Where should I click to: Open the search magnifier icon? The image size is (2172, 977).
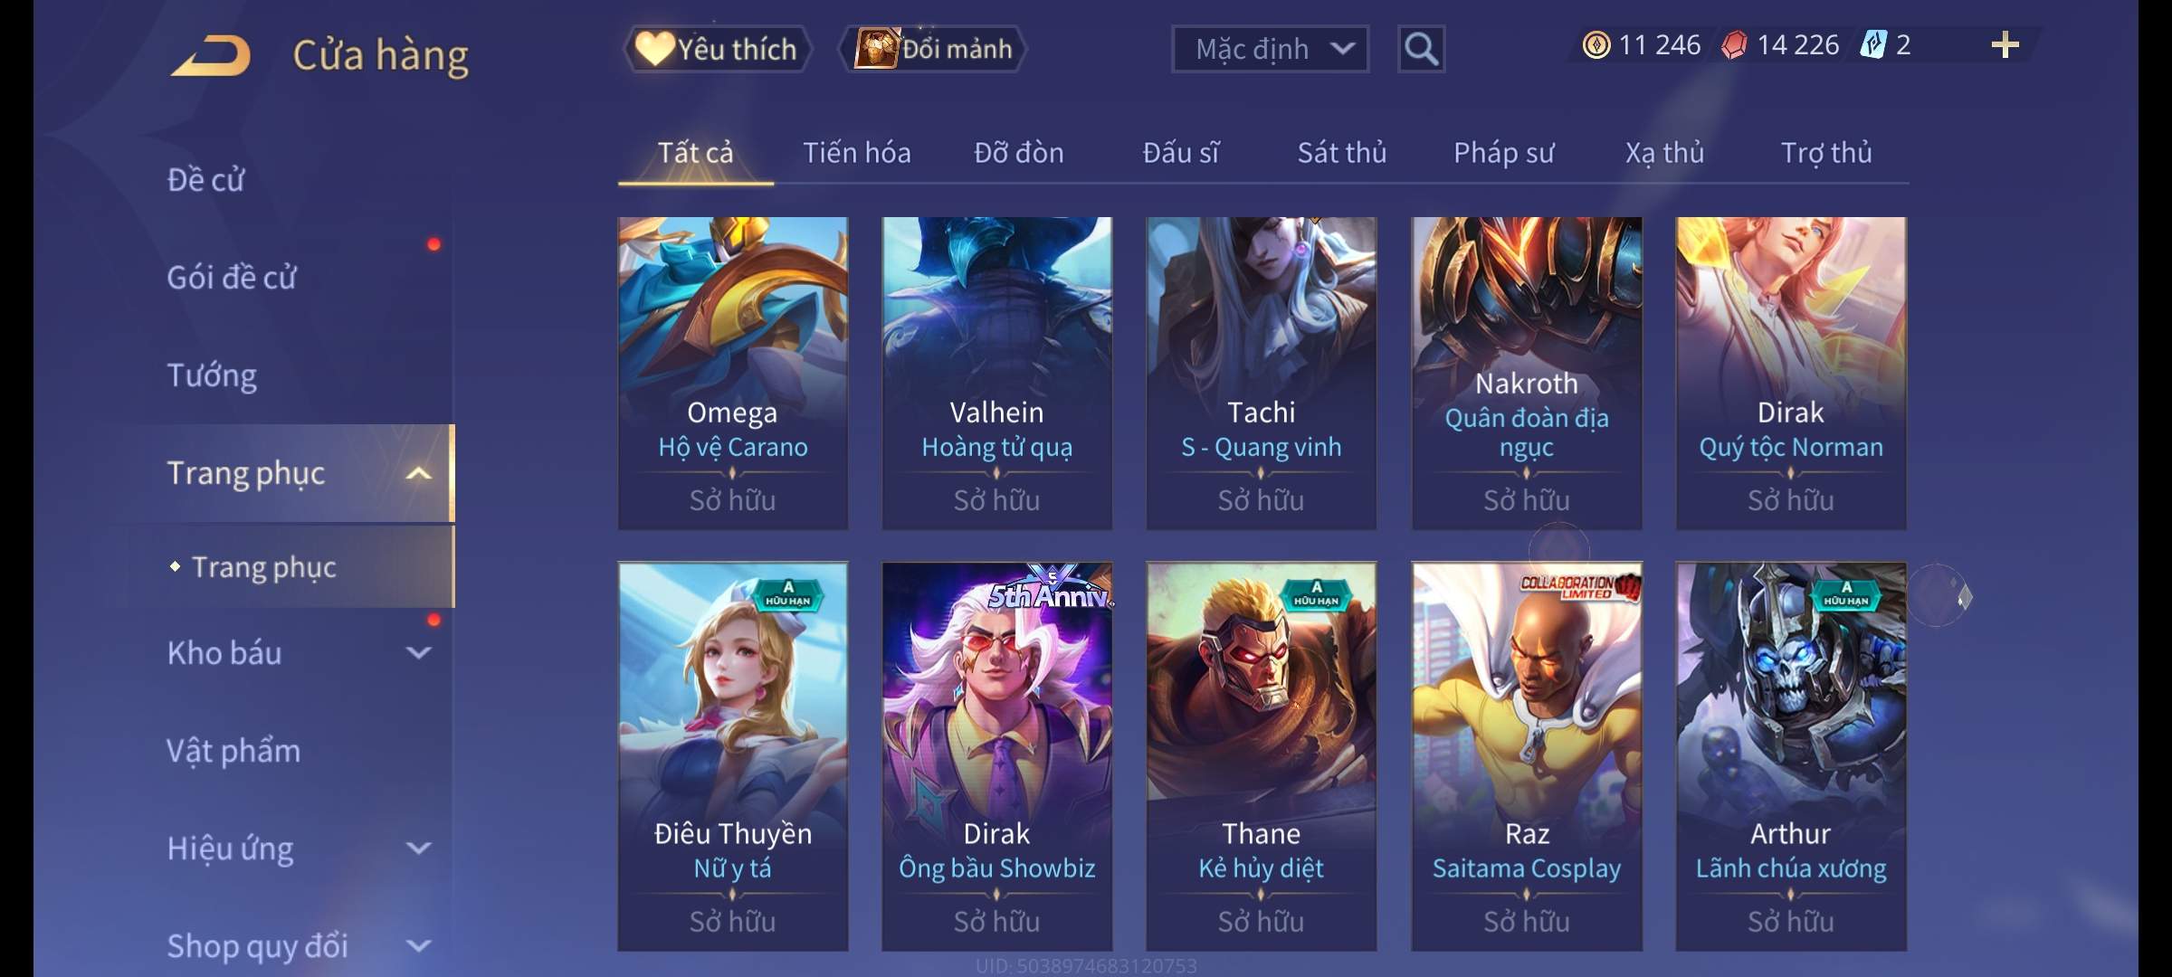pos(1421,49)
